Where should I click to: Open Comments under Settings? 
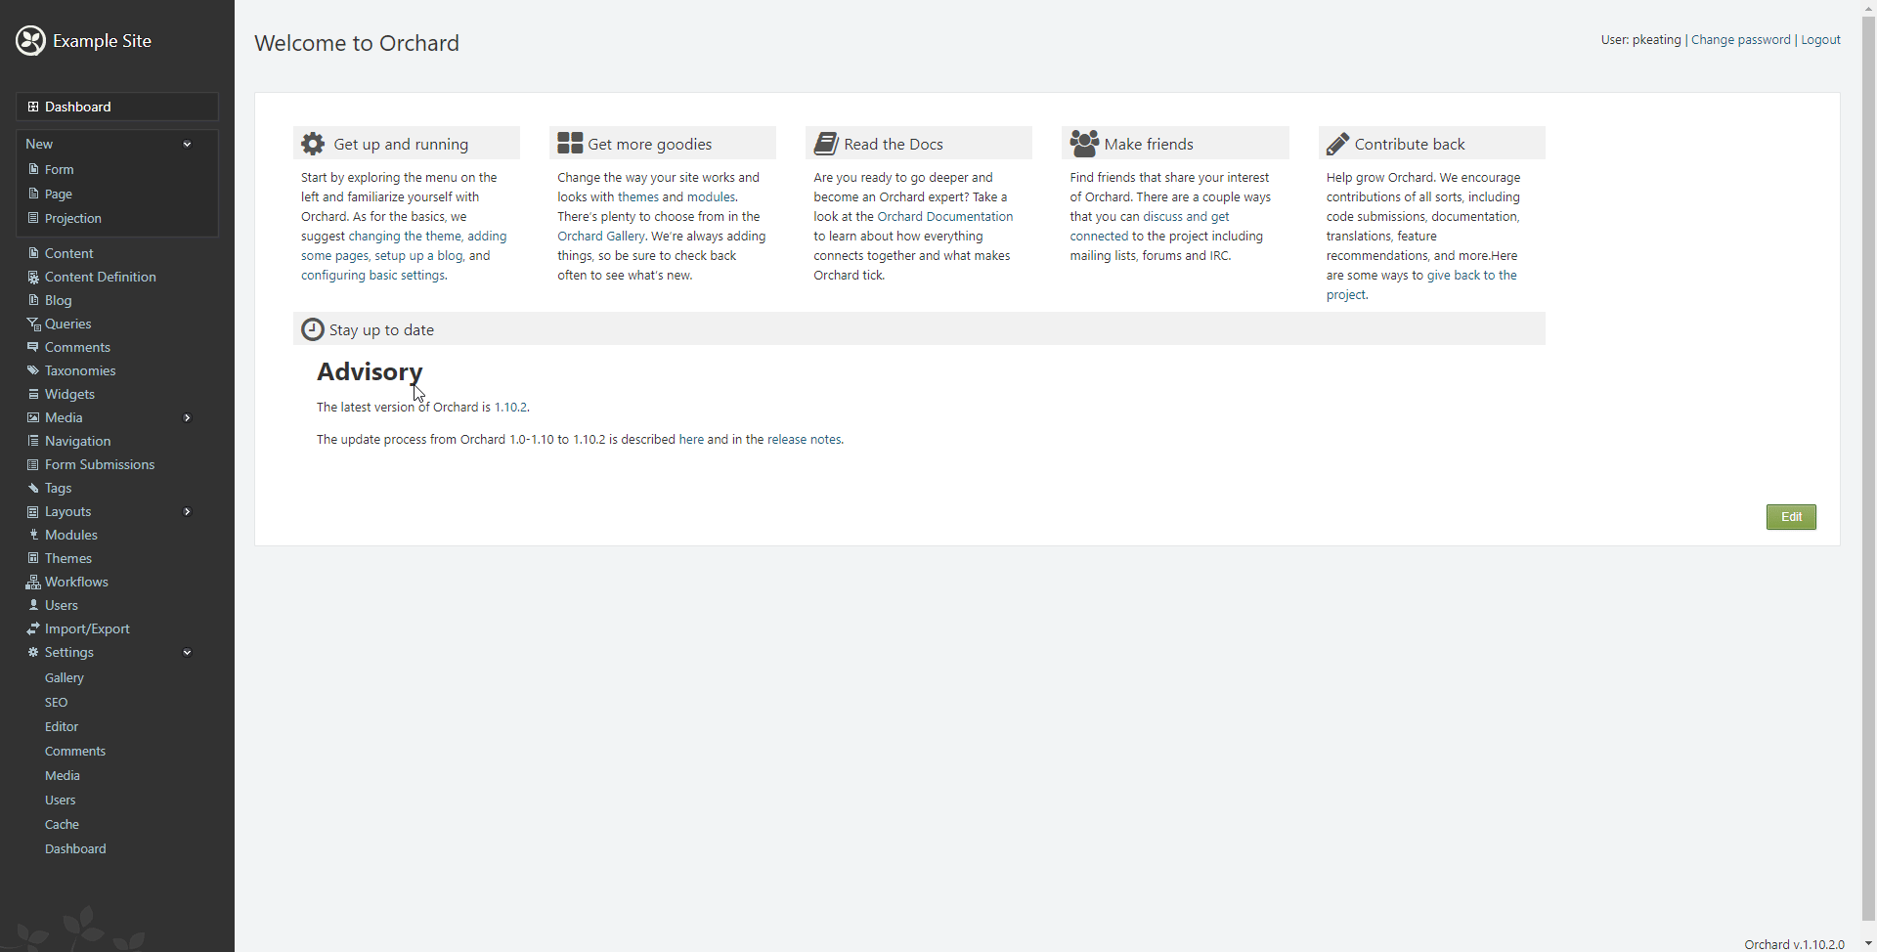click(75, 751)
